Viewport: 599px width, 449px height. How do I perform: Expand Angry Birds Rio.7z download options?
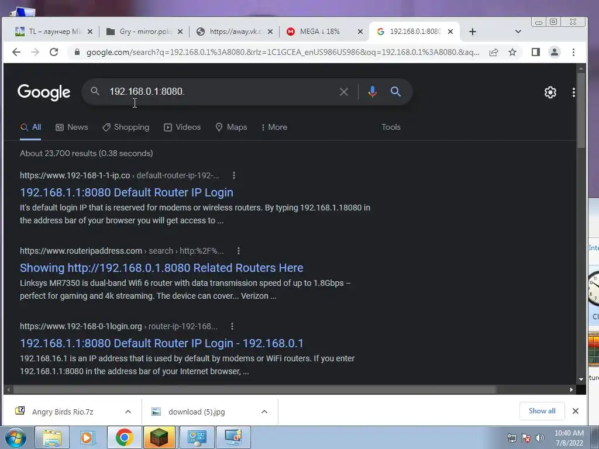128,412
